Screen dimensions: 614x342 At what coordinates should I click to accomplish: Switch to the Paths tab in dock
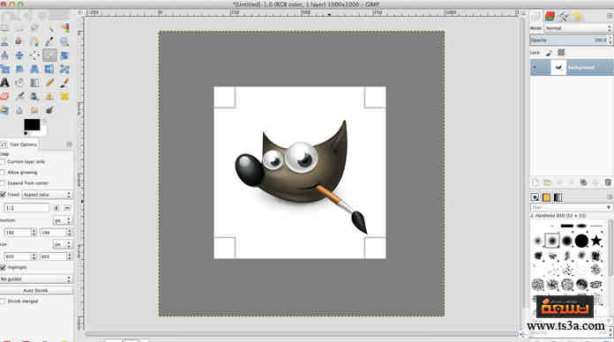tap(564, 17)
